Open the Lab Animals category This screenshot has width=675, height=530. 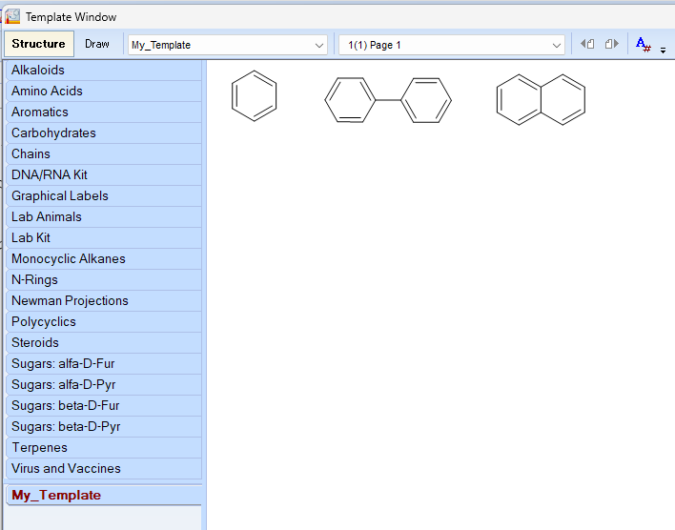[104, 216]
